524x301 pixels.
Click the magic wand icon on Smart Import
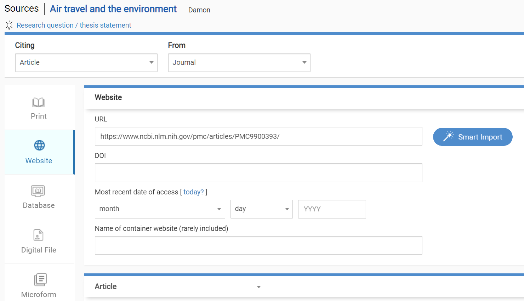[448, 137]
